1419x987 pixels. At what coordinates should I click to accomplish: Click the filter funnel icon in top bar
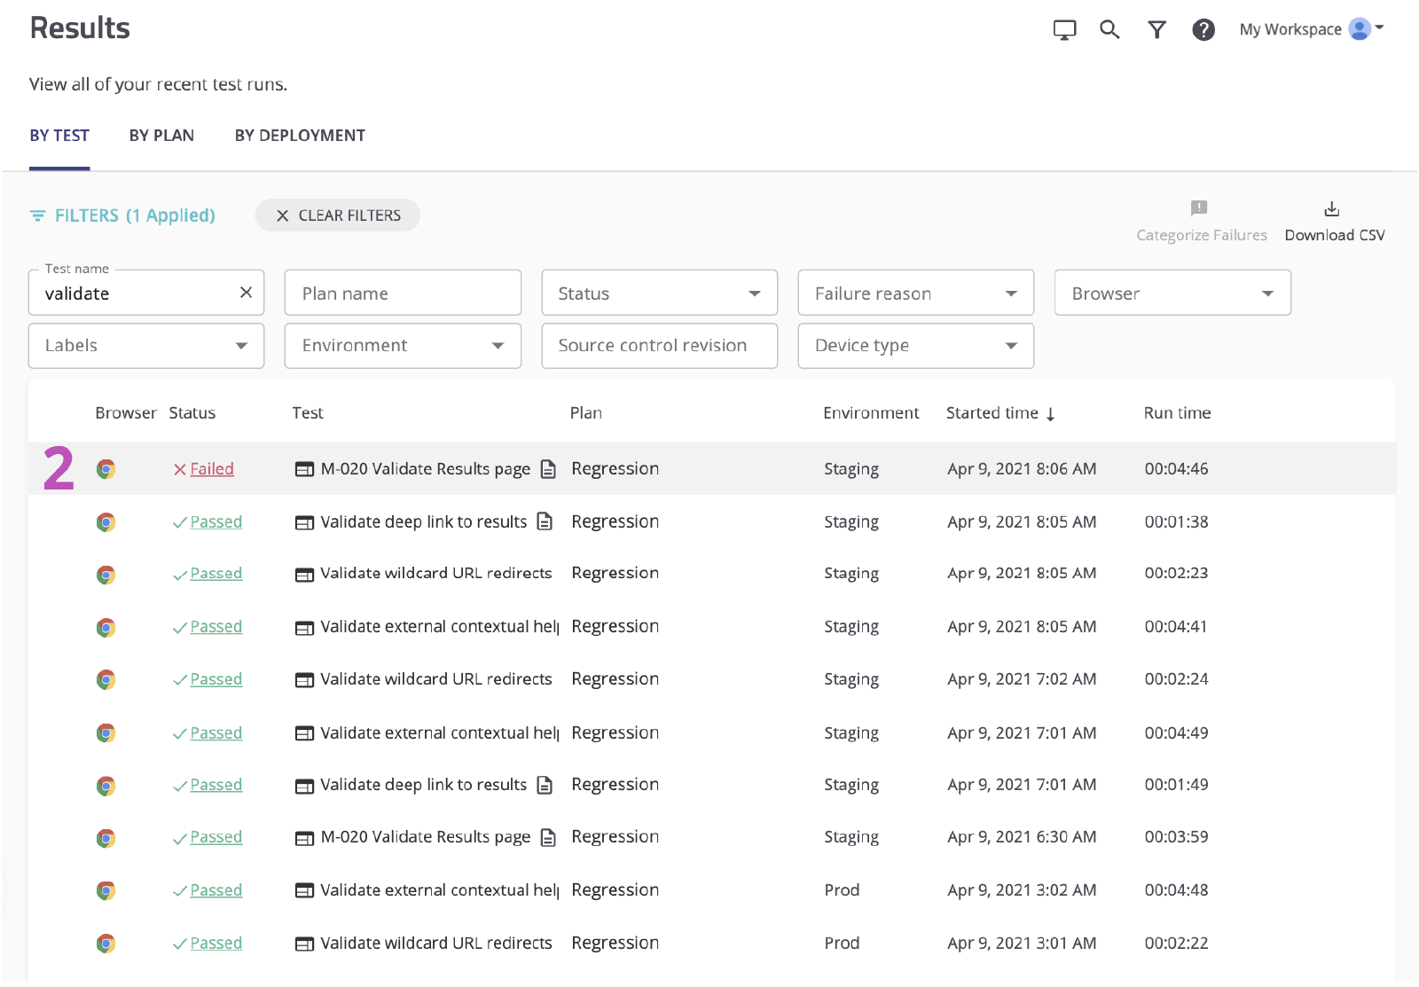click(x=1156, y=29)
